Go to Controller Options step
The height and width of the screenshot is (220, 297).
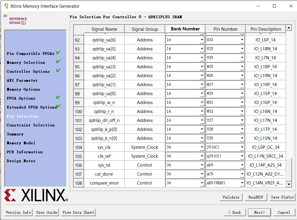click(28, 71)
